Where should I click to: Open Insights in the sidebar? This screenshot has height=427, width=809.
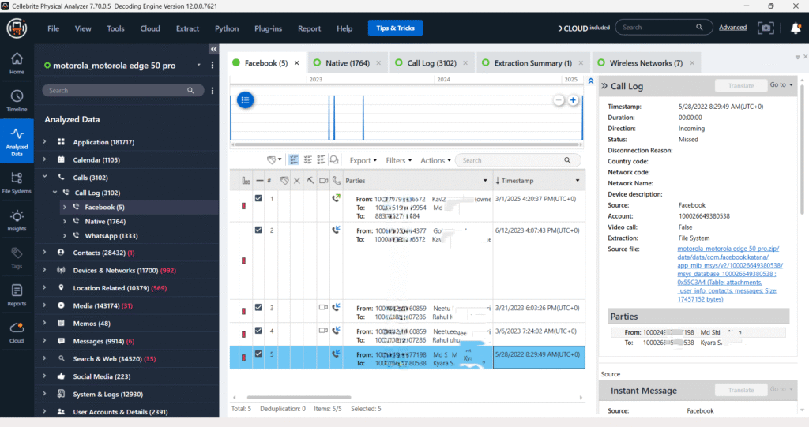coord(17,220)
